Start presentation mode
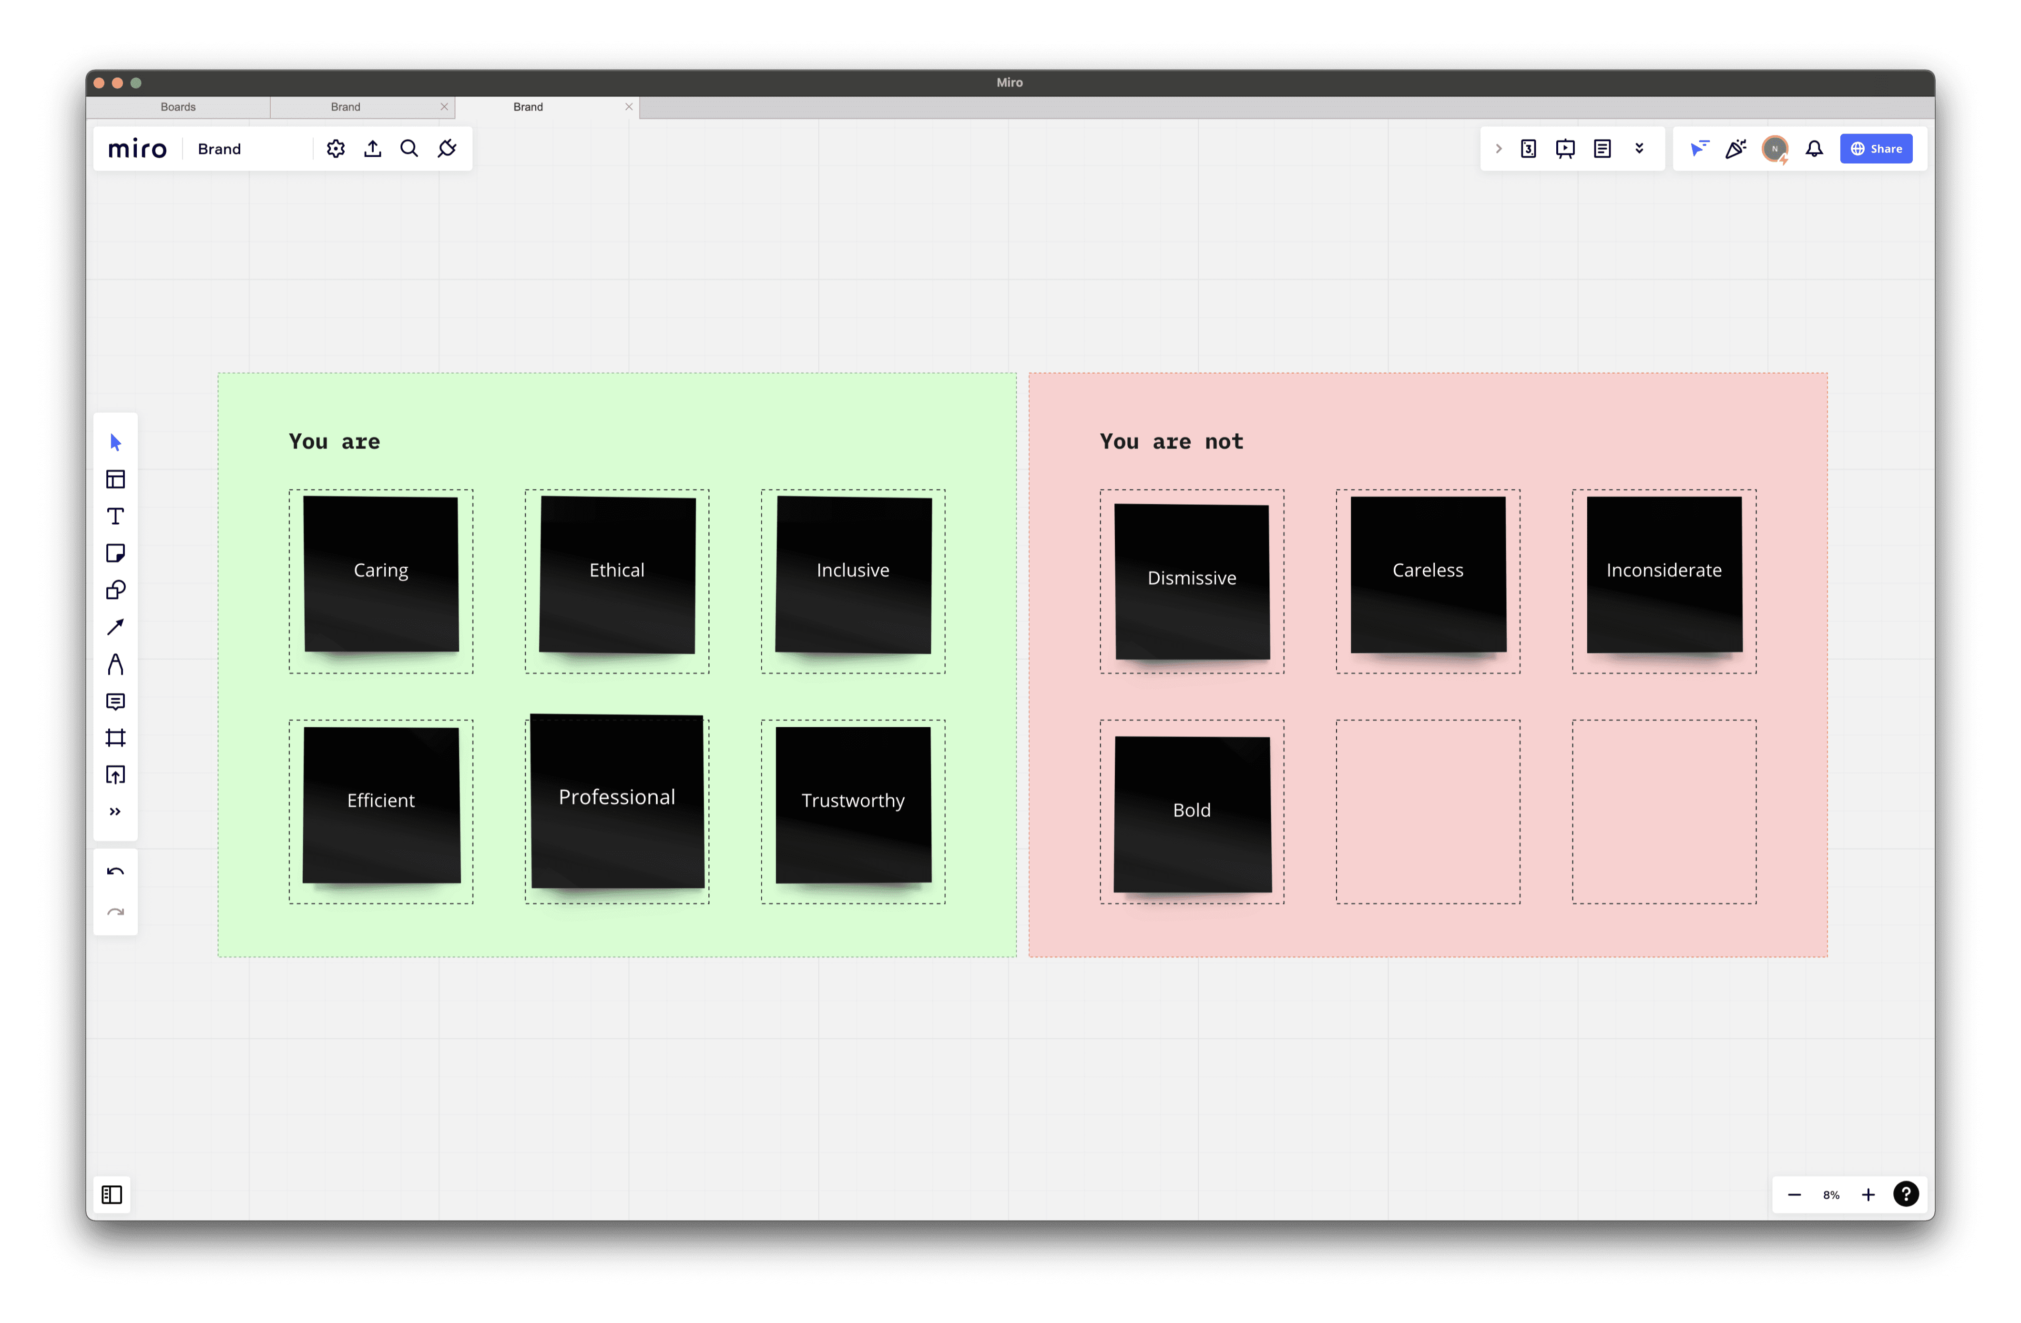Viewport: 2021px width, 1323px height. (x=1565, y=149)
